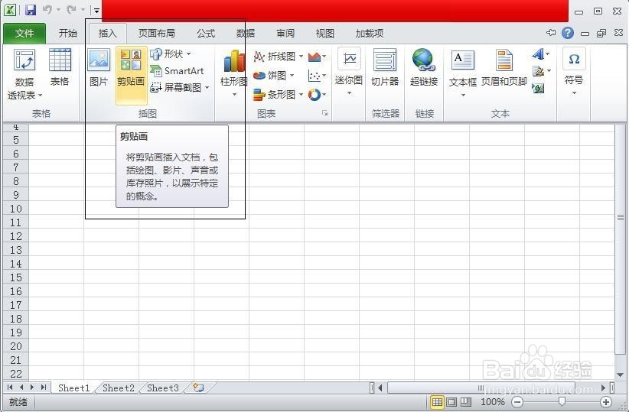This screenshot has width=629, height=412.
Task: Select row header 15
Action: point(15,277)
